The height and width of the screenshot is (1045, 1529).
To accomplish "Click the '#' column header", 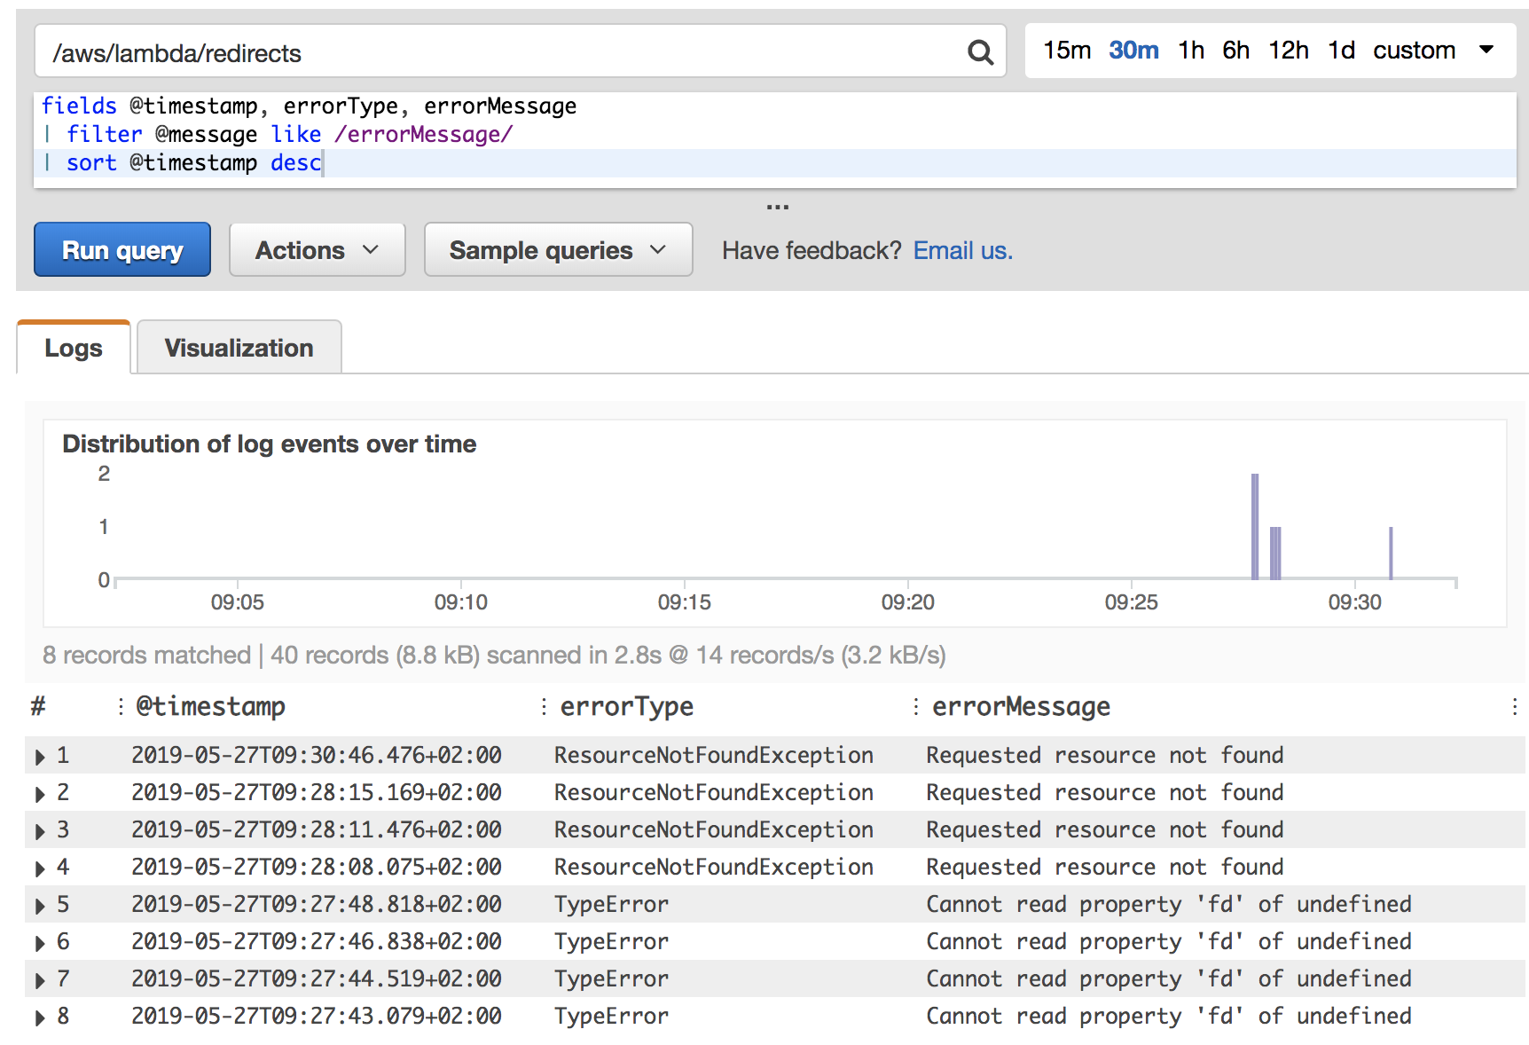I will 38,706.
